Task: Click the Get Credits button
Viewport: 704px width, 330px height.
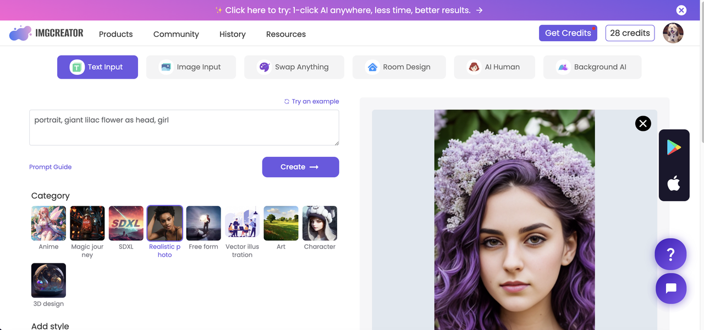Action: [568, 33]
